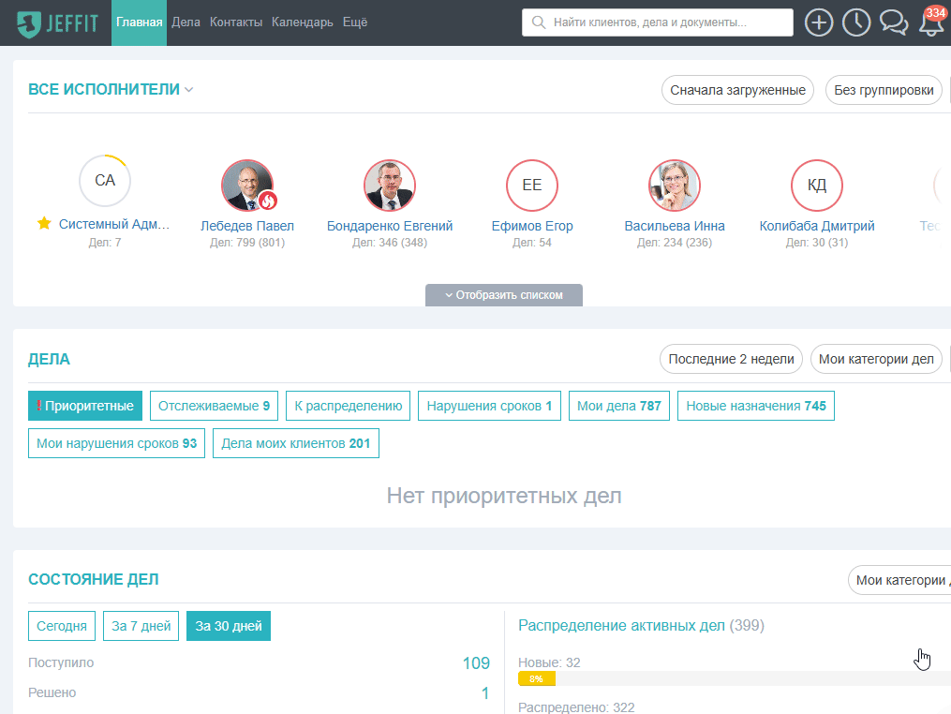Select the За 30 дней period

pyautogui.click(x=229, y=625)
